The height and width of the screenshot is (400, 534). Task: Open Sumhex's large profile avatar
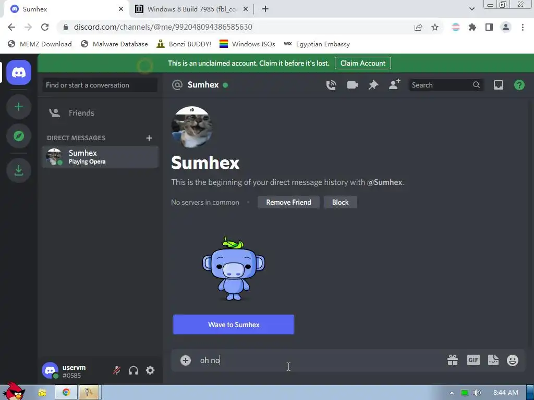point(192,127)
